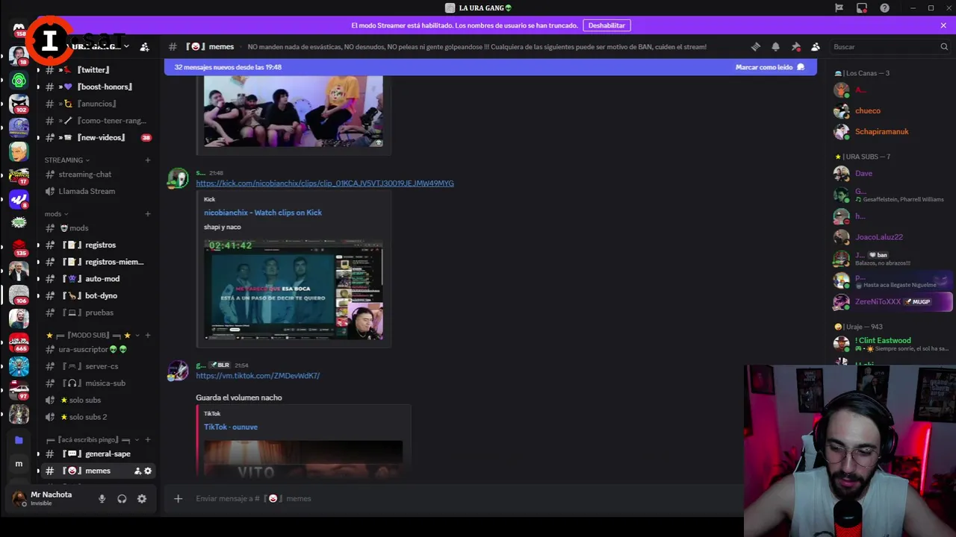Collapse the STREAMING category
The width and height of the screenshot is (956, 537).
coord(66,160)
